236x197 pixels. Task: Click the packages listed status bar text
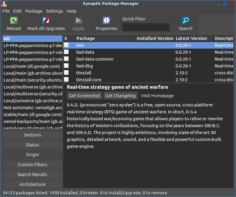pos(85,193)
